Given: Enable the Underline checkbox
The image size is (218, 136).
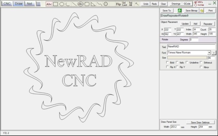Looking at the screenshot, I should 187,62.
